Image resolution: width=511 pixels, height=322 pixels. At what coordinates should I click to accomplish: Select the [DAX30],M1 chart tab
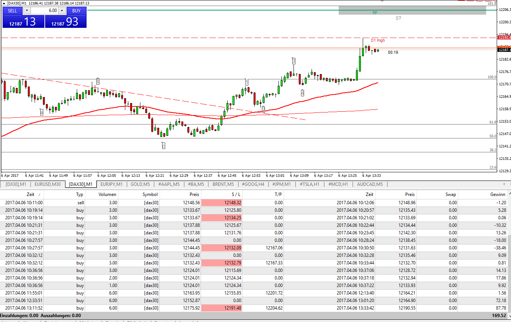coord(81,184)
